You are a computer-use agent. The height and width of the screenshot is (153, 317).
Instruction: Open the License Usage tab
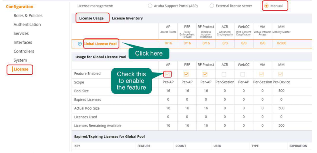point(91,18)
